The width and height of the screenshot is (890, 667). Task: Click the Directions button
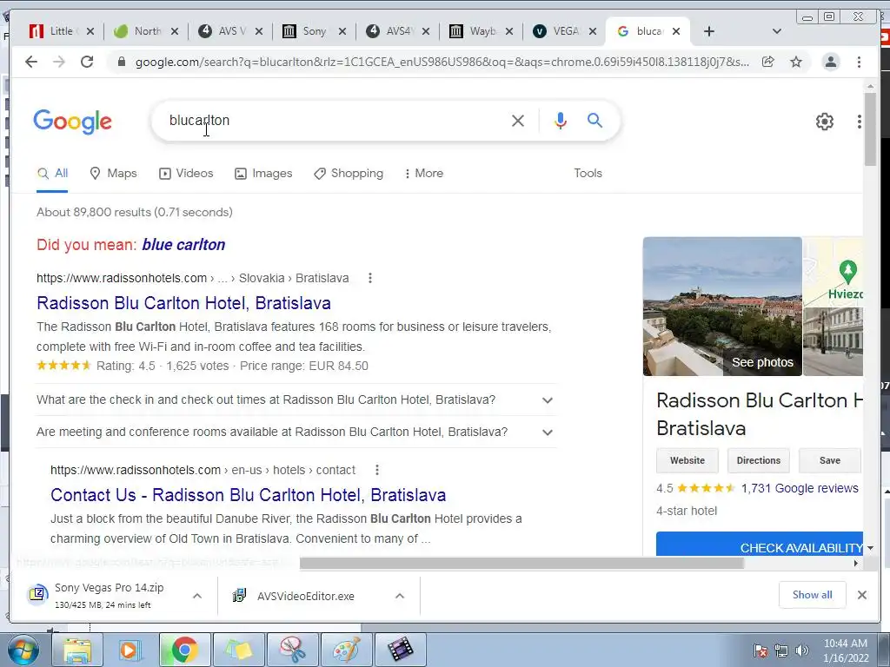point(758,460)
